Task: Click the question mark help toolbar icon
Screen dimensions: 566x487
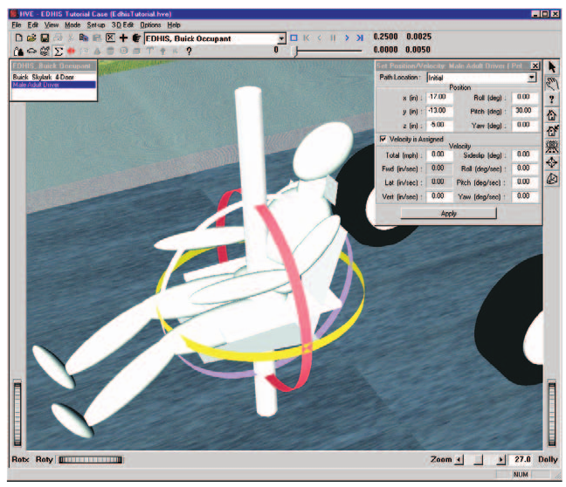Action: pyautogui.click(x=189, y=51)
